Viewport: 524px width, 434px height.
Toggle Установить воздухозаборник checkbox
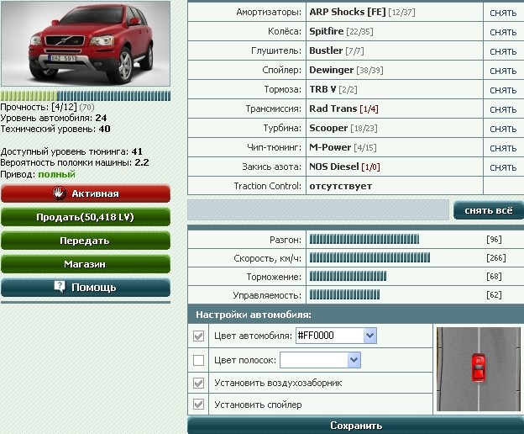pyautogui.click(x=198, y=383)
